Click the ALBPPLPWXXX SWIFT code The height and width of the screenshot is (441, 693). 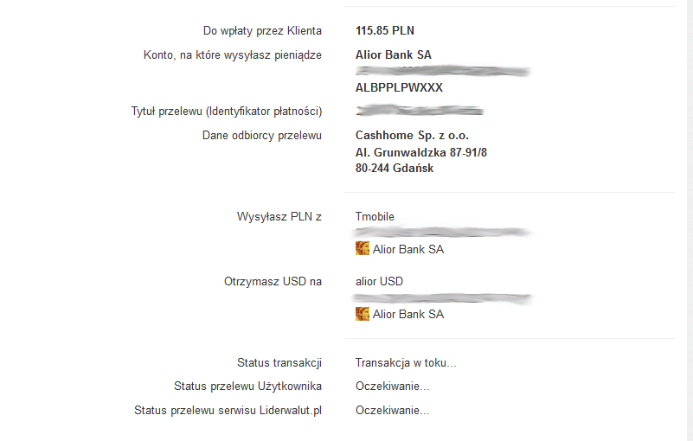tap(399, 87)
